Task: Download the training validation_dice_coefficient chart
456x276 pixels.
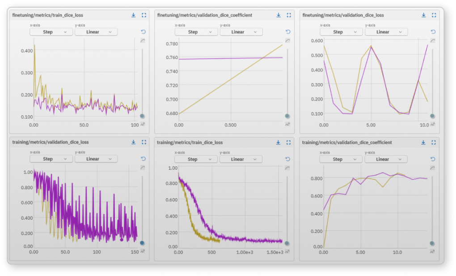Action: (x=423, y=142)
